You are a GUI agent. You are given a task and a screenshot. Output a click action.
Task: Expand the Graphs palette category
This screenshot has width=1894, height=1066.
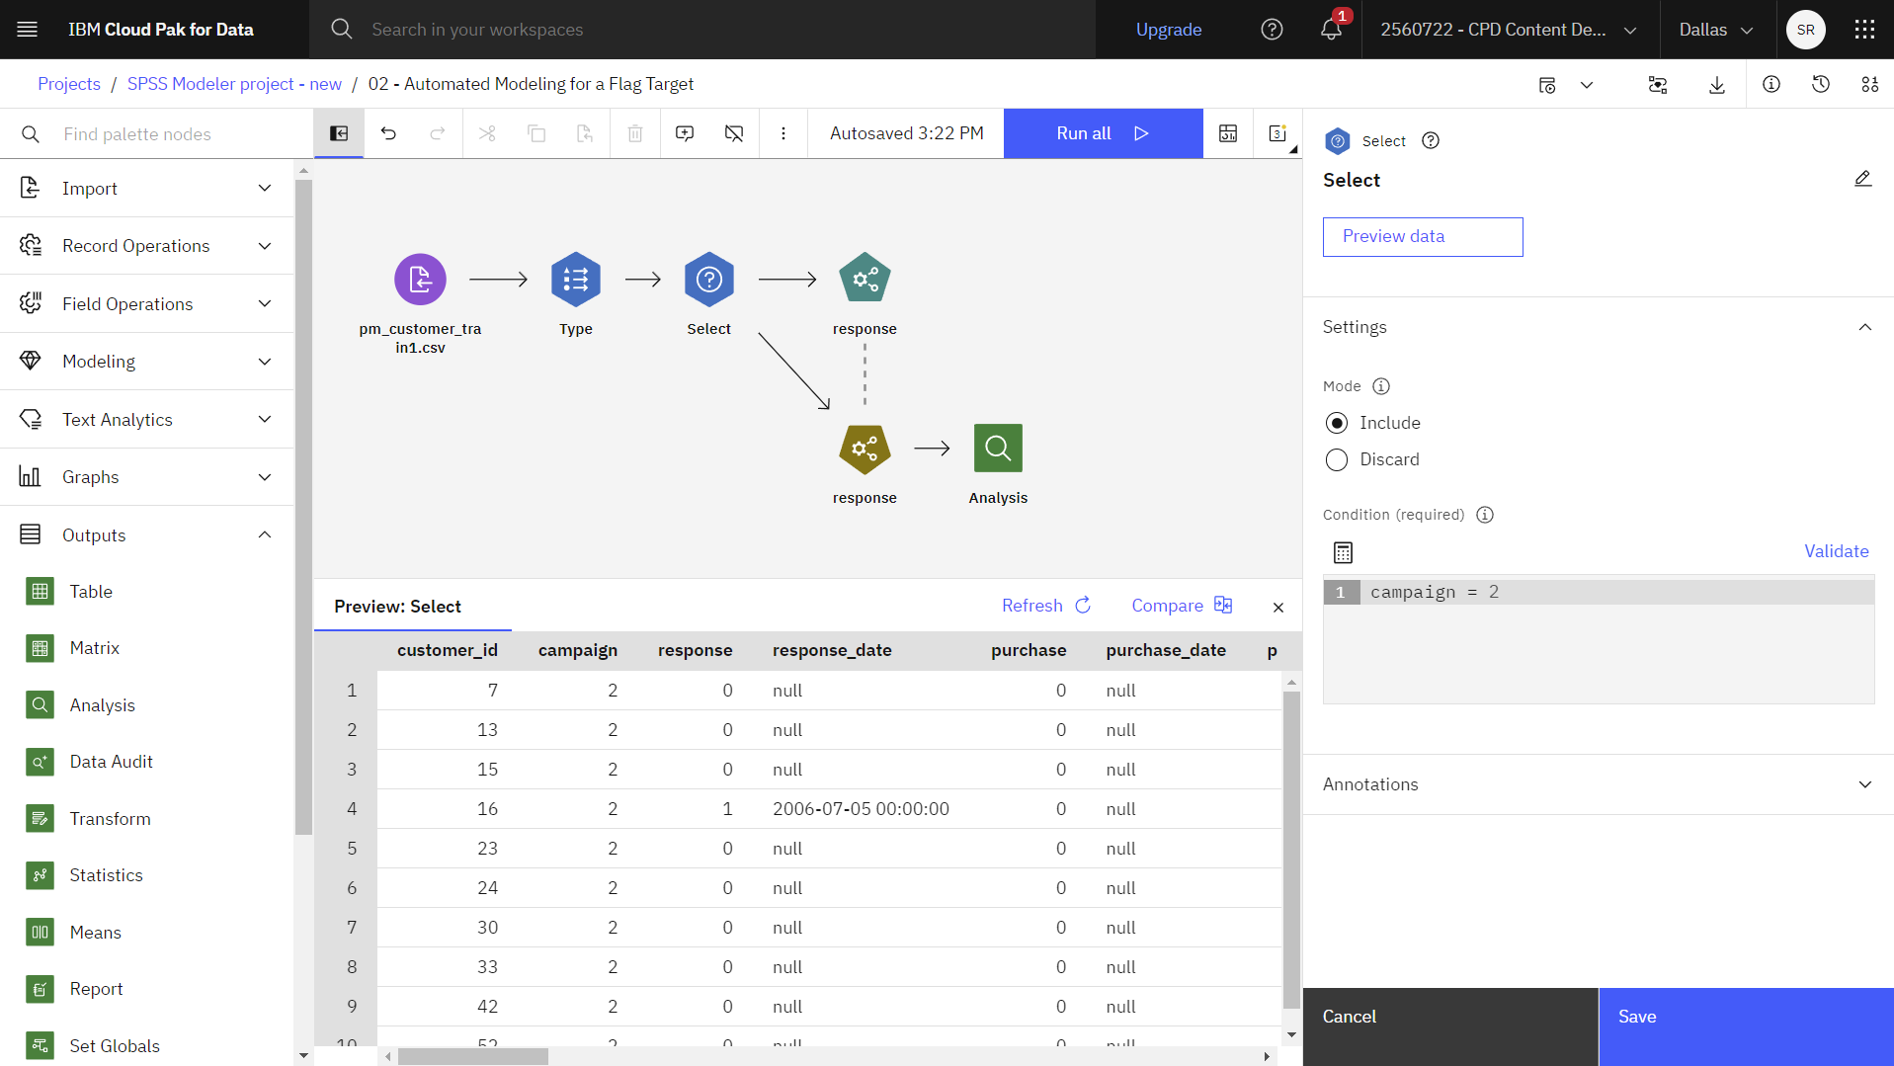(x=147, y=477)
